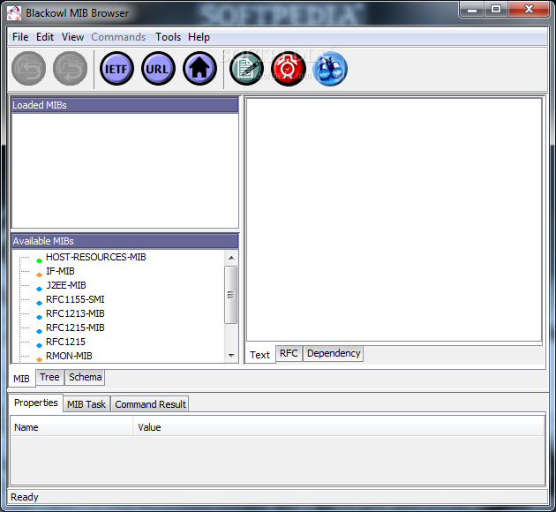Viewport: 556px width, 512px height.
Task: Click blue dot beside RFC1155-SMI
Action: coord(39,303)
